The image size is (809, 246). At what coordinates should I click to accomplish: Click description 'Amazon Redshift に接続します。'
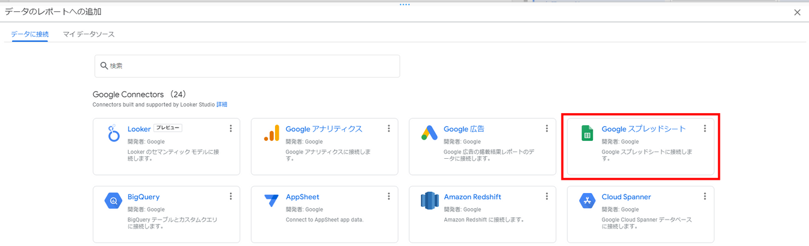[484, 220]
